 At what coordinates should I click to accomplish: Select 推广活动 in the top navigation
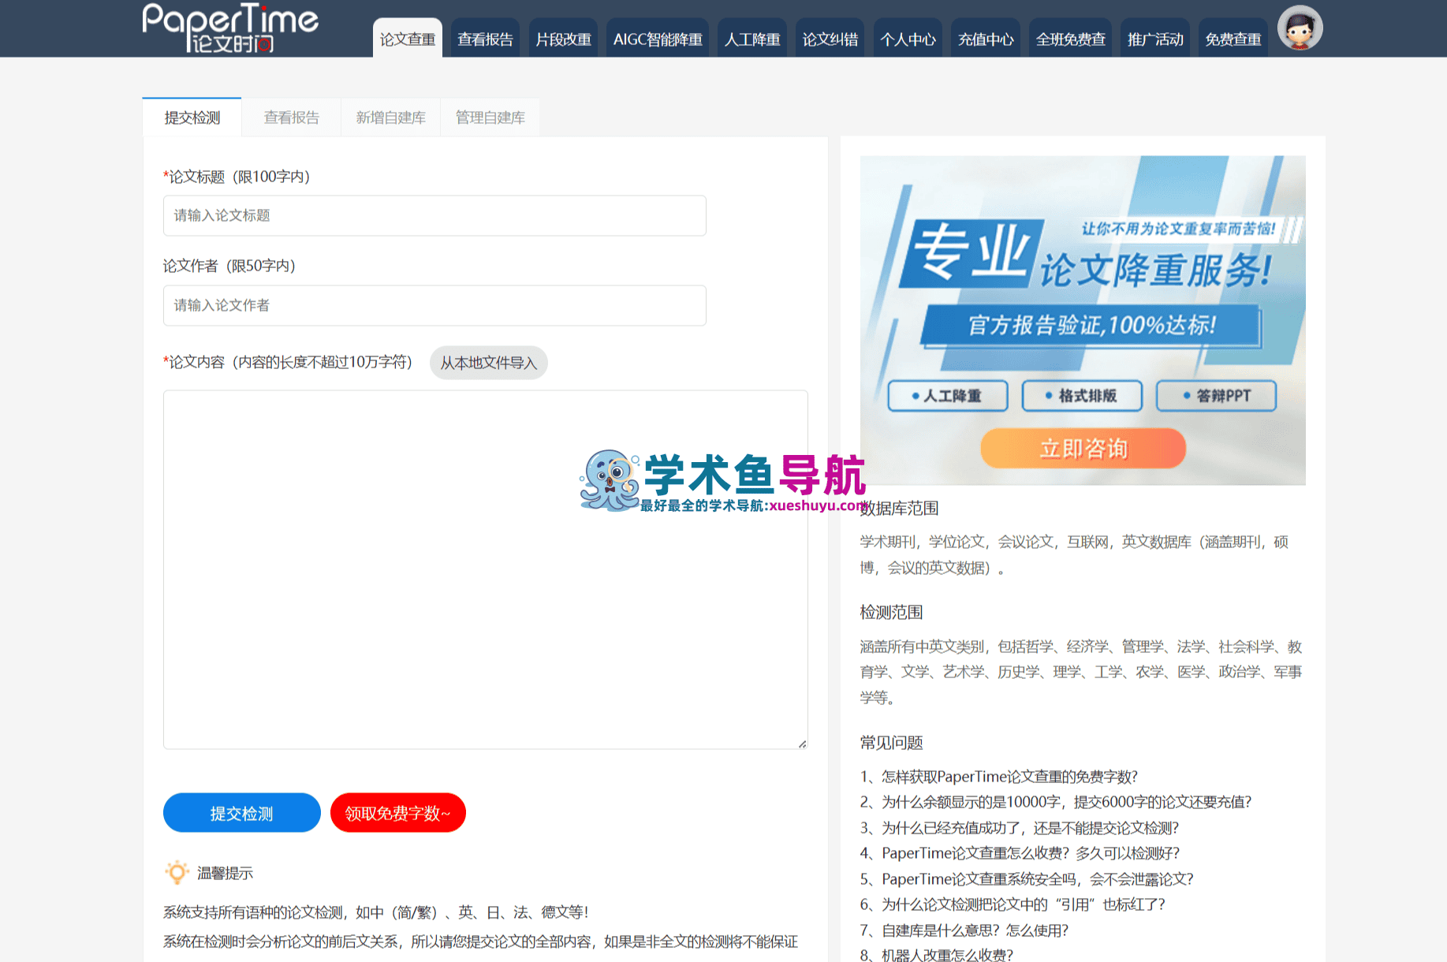pos(1155,39)
